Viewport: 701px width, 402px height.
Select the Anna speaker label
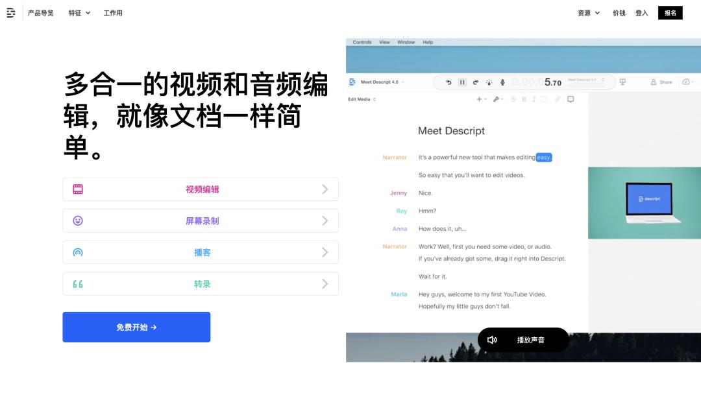click(x=400, y=229)
